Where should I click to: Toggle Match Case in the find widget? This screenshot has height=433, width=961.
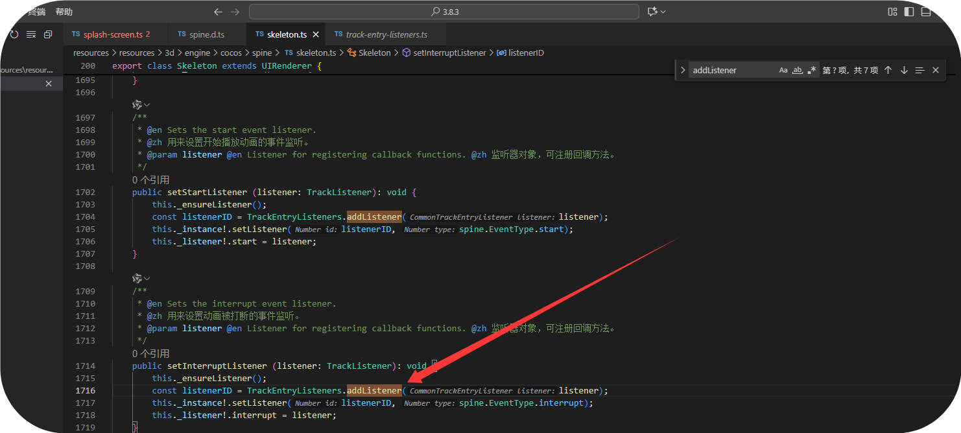pos(783,70)
